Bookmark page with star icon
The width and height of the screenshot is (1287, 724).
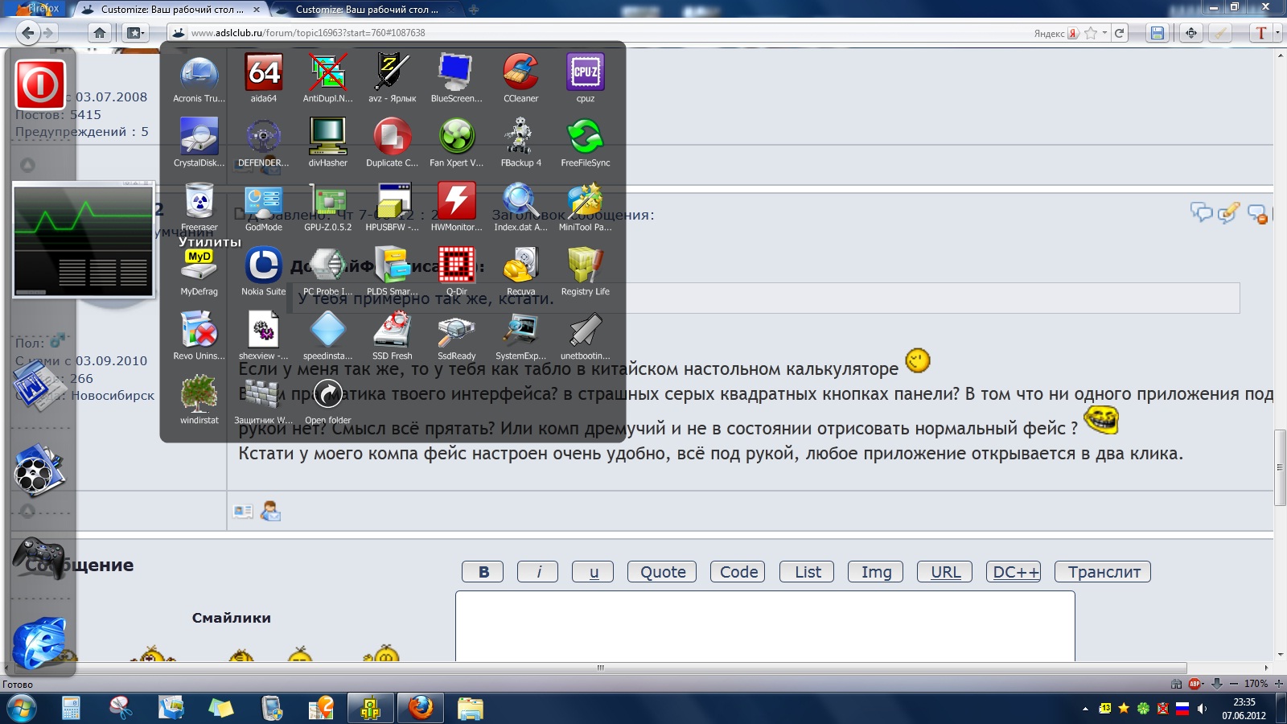1091,33
